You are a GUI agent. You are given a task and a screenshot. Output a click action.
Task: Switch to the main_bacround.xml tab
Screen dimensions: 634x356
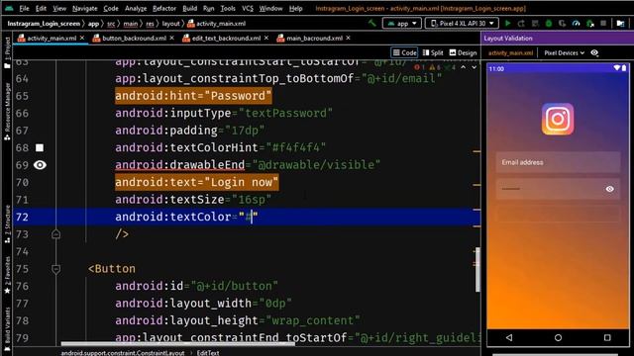[314, 38]
